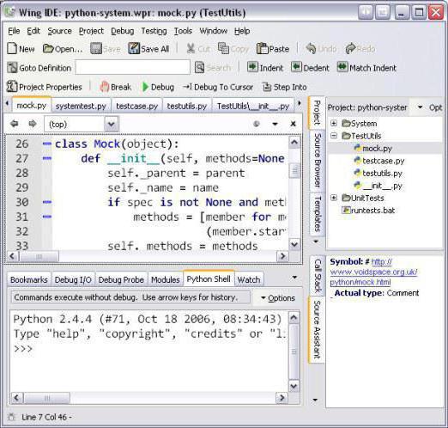Start debugging with the green Debug icon
Image resolution: width=448 pixels, height=428 pixels.
click(145, 87)
